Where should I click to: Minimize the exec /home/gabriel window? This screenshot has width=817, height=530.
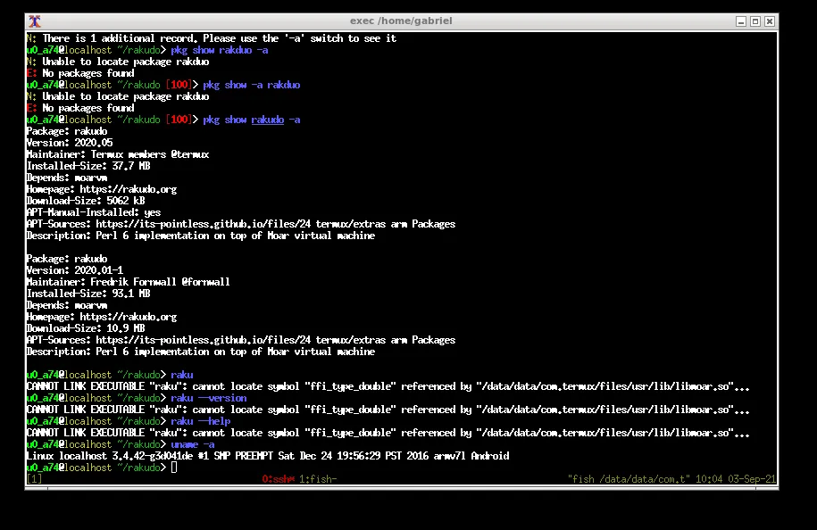click(x=741, y=21)
